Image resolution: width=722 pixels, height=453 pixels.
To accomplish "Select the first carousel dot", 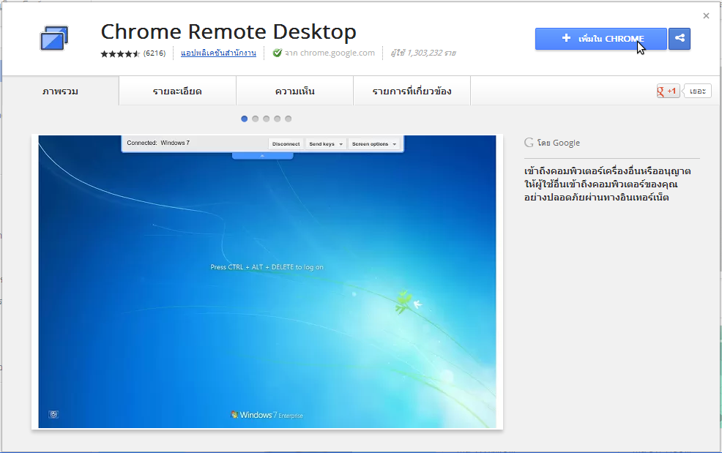I will coord(244,119).
